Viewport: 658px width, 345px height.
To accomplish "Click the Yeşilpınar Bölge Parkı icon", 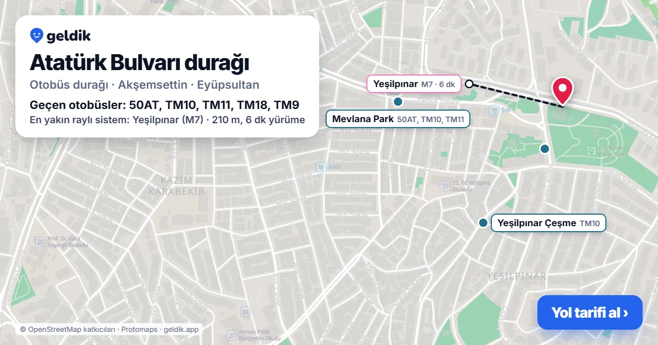I will [x=592, y=150].
